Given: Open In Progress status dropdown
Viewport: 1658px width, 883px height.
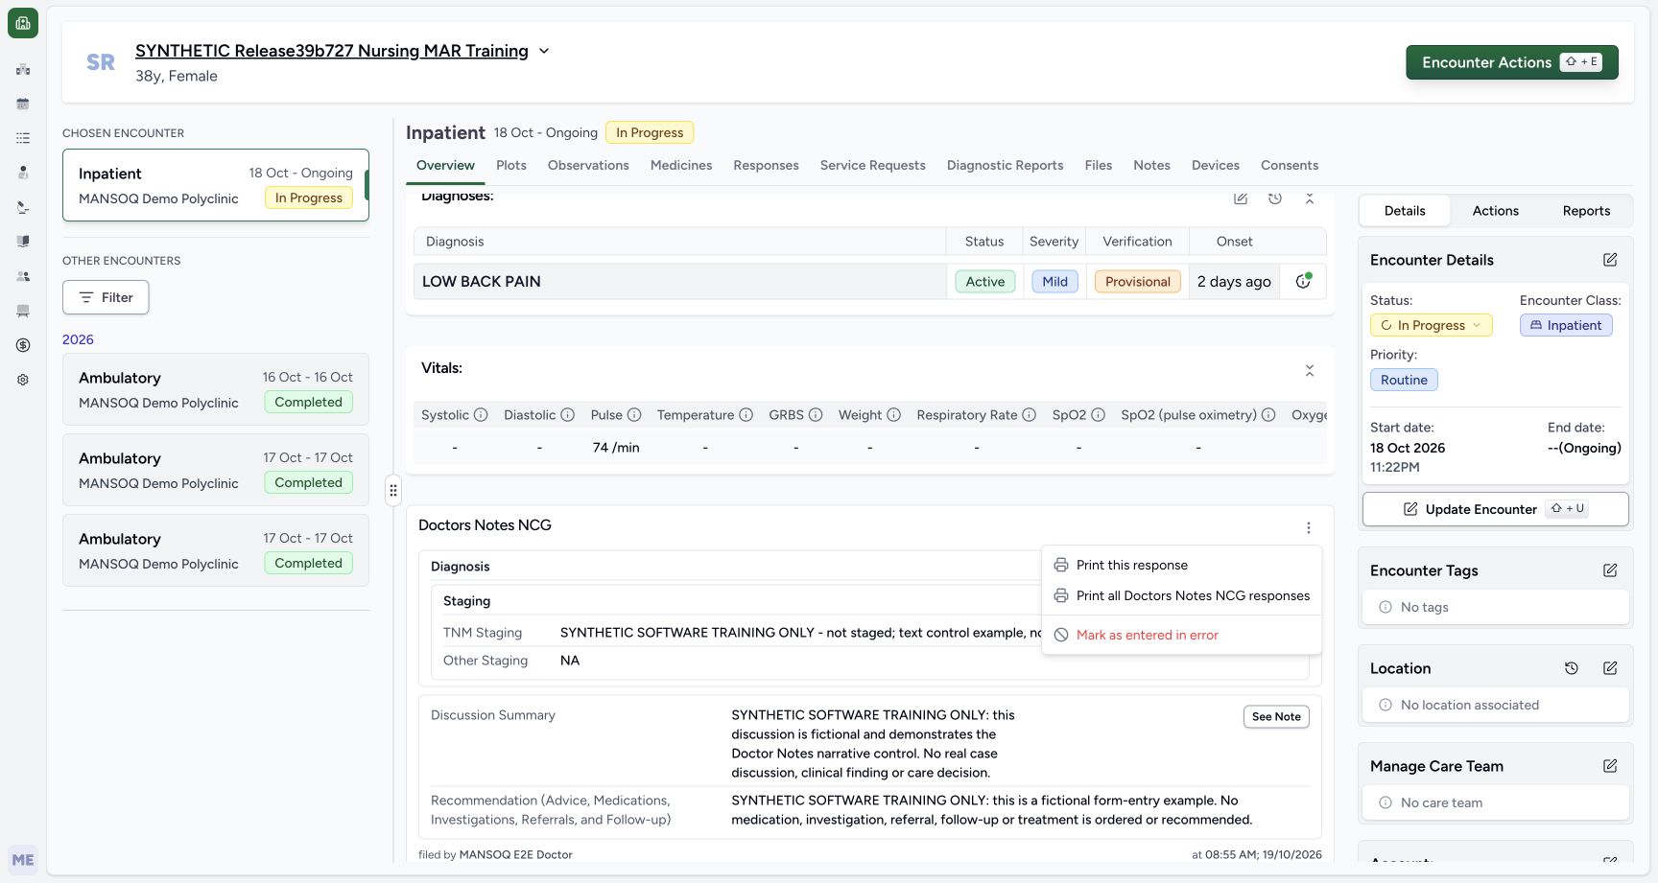Looking at the screenshot, I should 1431,325.
